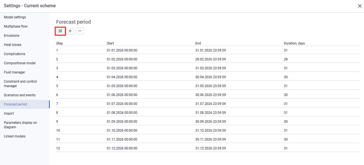
Task: Select step number 12 cell
Action: point(58,148)
